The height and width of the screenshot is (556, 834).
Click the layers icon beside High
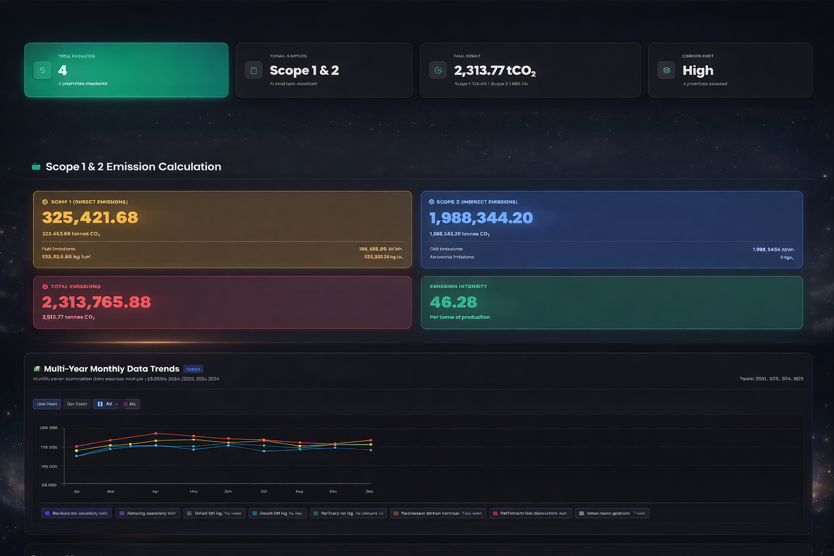666,71
